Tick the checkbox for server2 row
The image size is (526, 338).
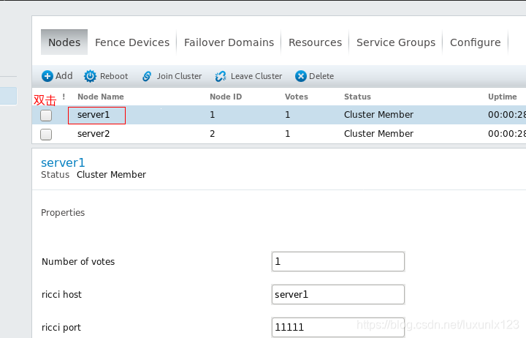(46, 135)
